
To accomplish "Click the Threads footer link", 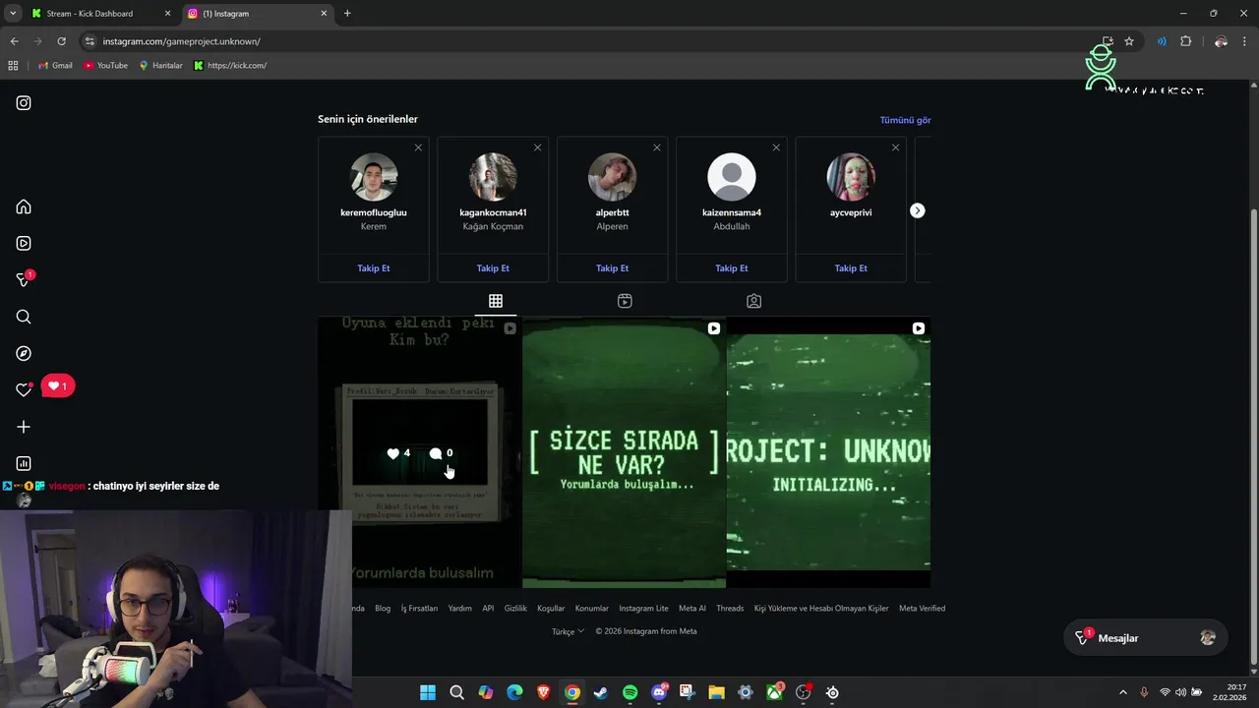I will coord(730,609).
